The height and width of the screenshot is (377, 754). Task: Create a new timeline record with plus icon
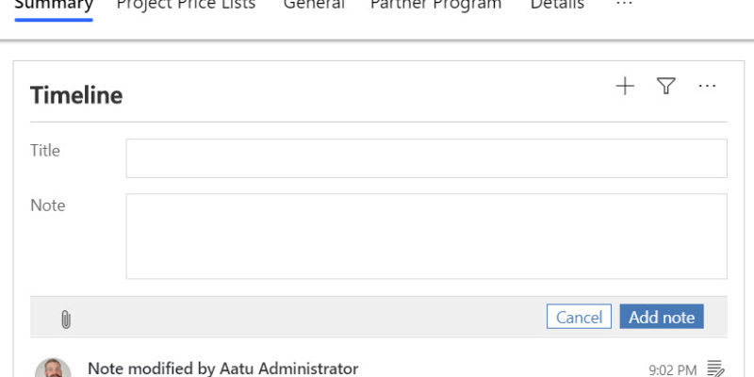pos(625,87)
